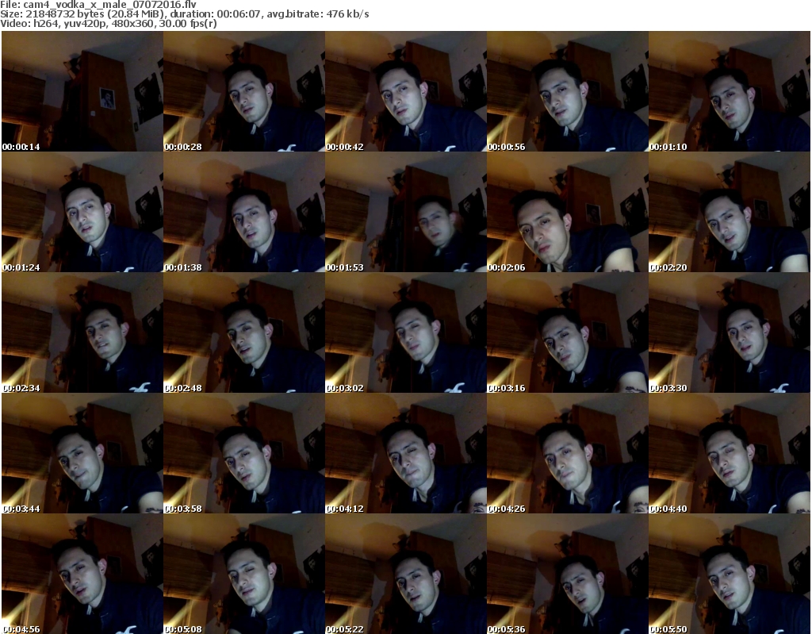Click the frame timestamped 00:05:22

[x=405, y=574]
